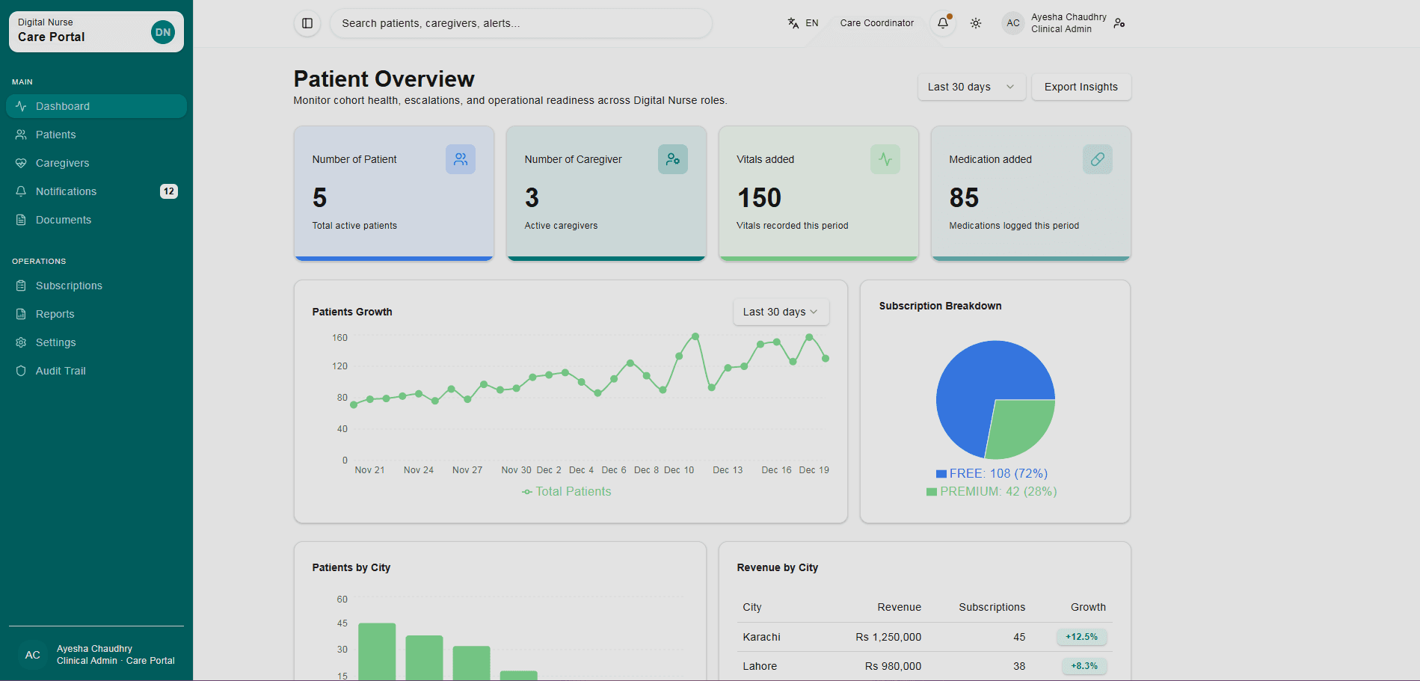Click the patients icon in Number of Patient card
Image resolution: width=1420 pixels, height=681 pixels.
click(x=461, y=159)
